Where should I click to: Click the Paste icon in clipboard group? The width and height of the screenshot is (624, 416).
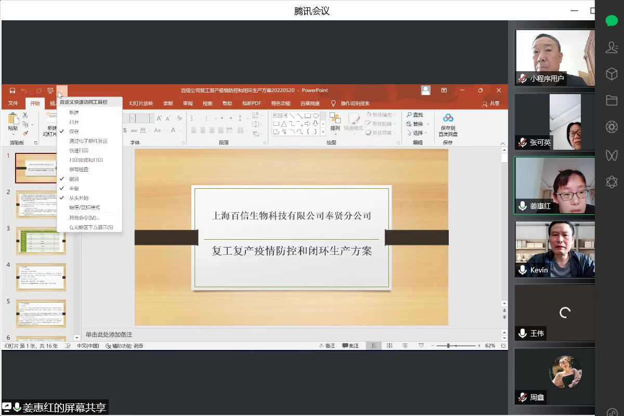pos(13,121)
